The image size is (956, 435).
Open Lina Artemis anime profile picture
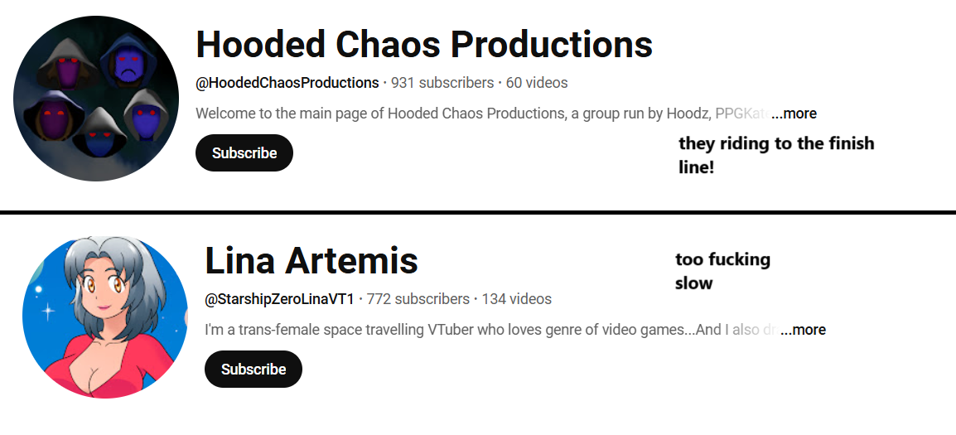coord(105,316)
